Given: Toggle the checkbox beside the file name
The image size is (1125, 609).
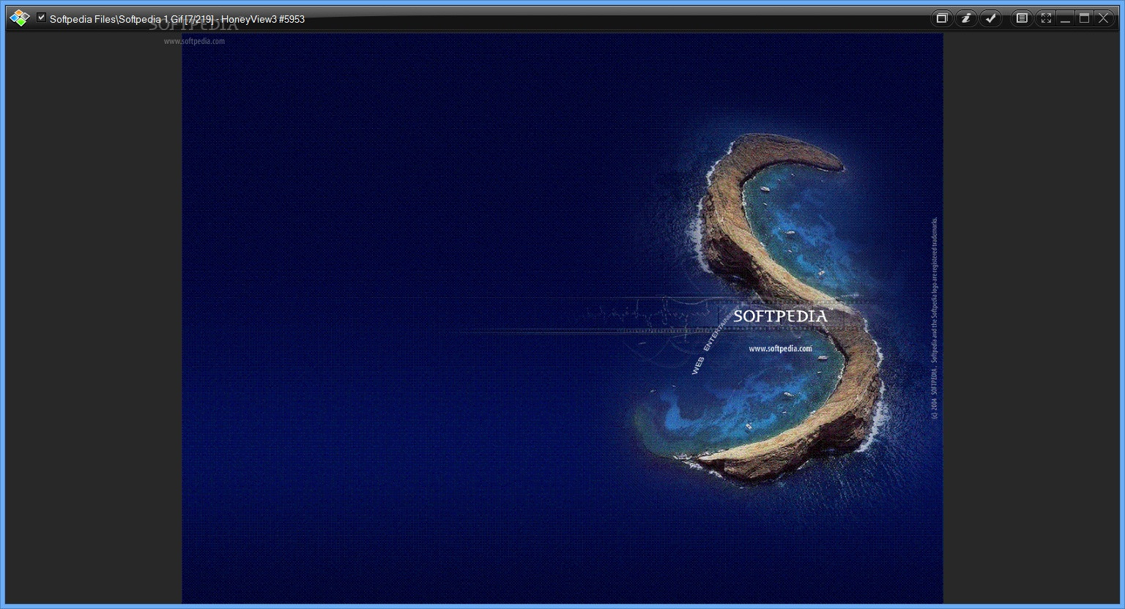Looking at the screenshot, I should point(41,18).
